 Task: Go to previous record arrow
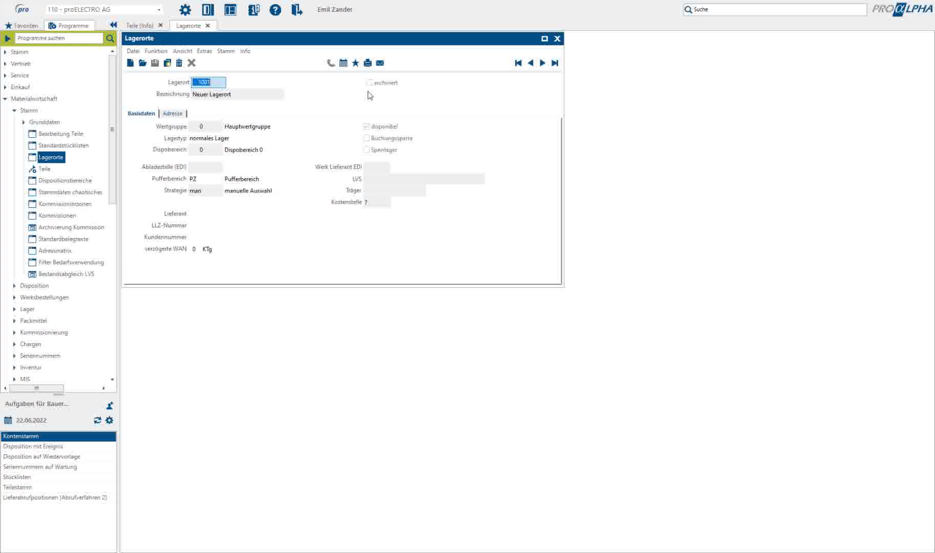tap(530, 63)
